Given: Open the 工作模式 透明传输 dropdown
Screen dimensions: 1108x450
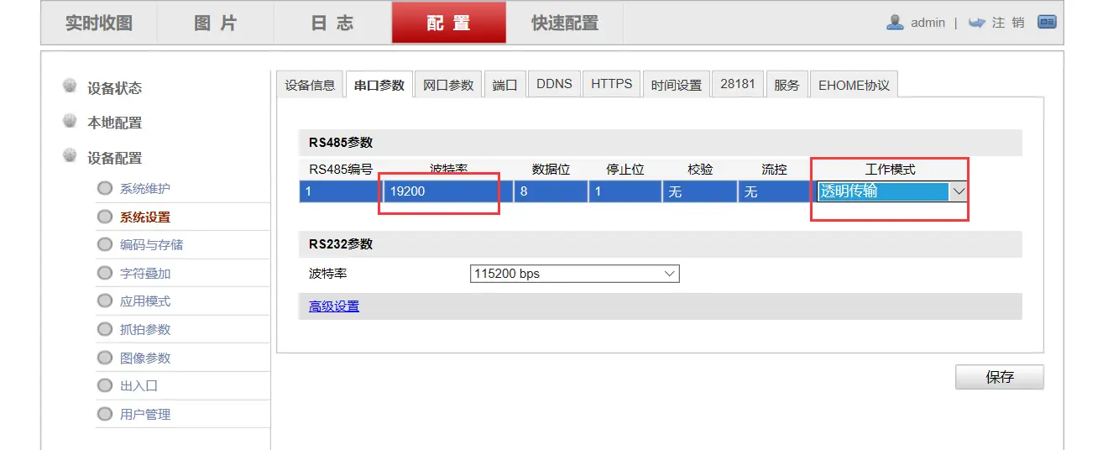Looking at the screenshot, I should click(x=892, y=191).
